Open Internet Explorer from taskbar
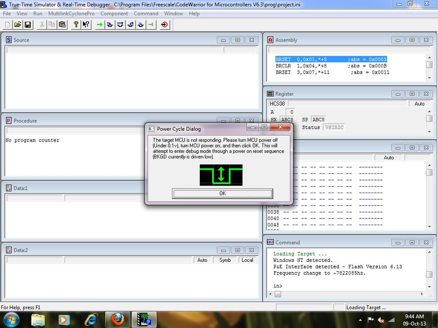 click(x=91, y=320)
